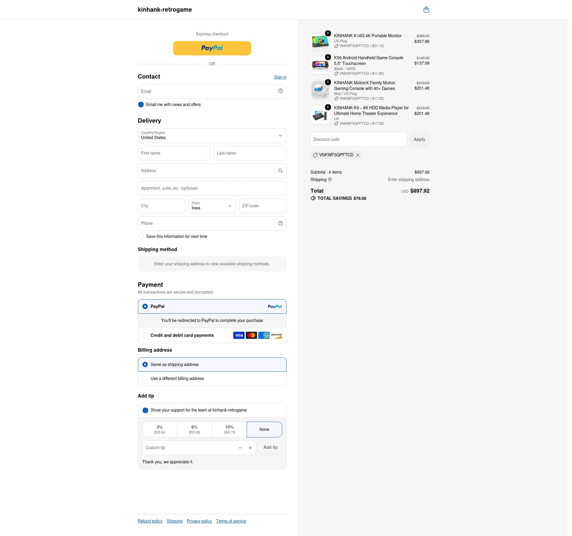Select the 3% tip option
The width and height of the screenshot is (572, 536).
[x=160, y=429]
